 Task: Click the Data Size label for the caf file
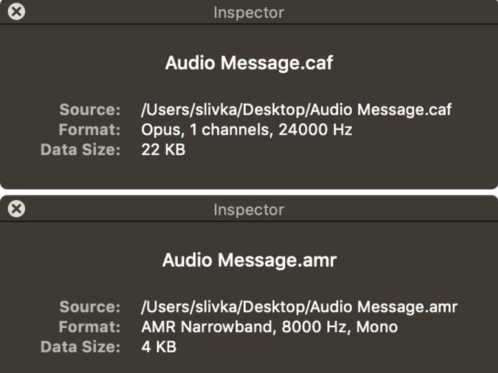click(x=80, y=150)
